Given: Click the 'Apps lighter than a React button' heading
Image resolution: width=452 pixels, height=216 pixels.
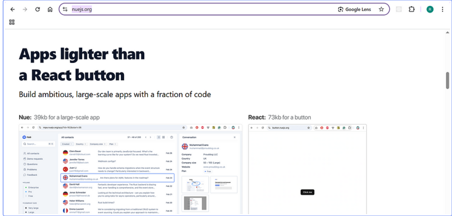Looking at the screenshot, I should tap(82, 64).
